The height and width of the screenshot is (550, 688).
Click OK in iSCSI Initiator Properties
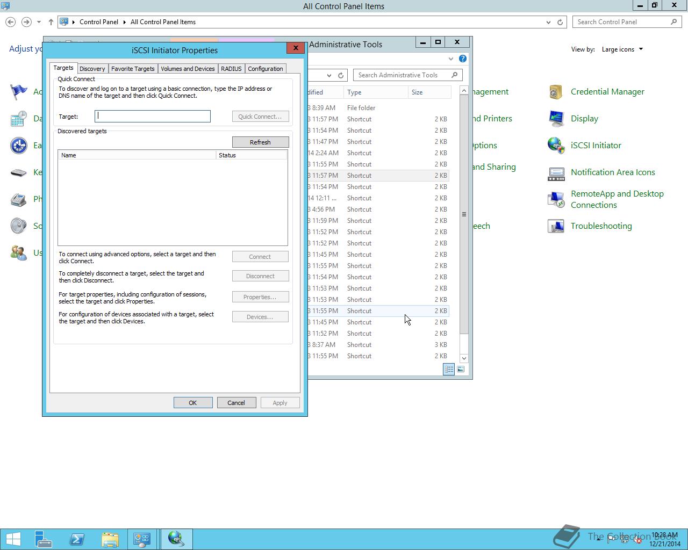(193, 403)
